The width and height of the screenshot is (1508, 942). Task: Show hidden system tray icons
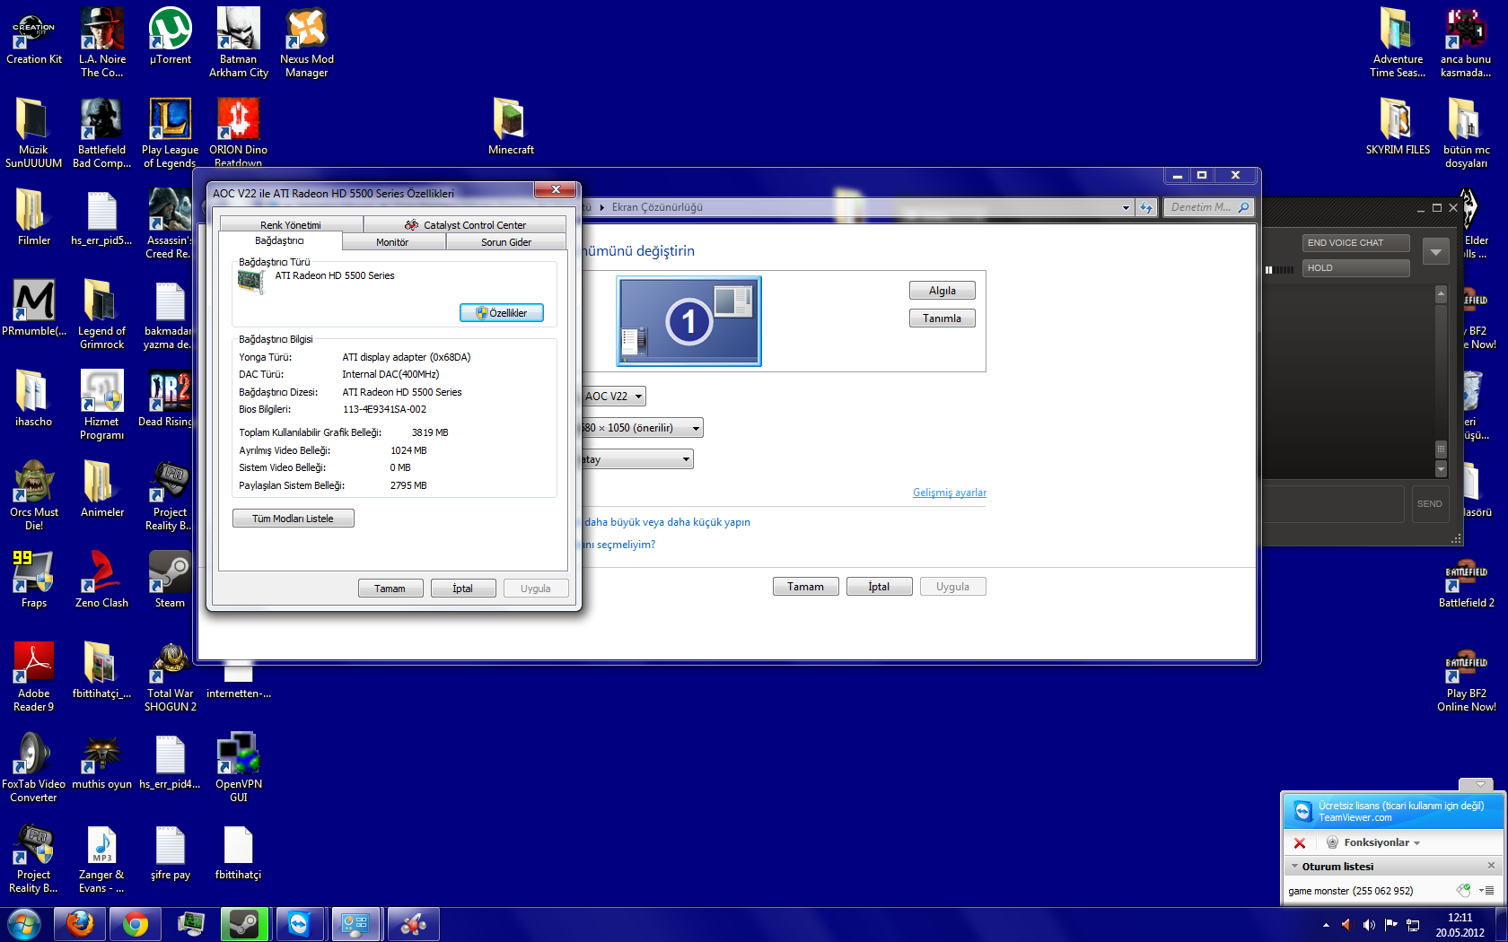[1326, 925]
